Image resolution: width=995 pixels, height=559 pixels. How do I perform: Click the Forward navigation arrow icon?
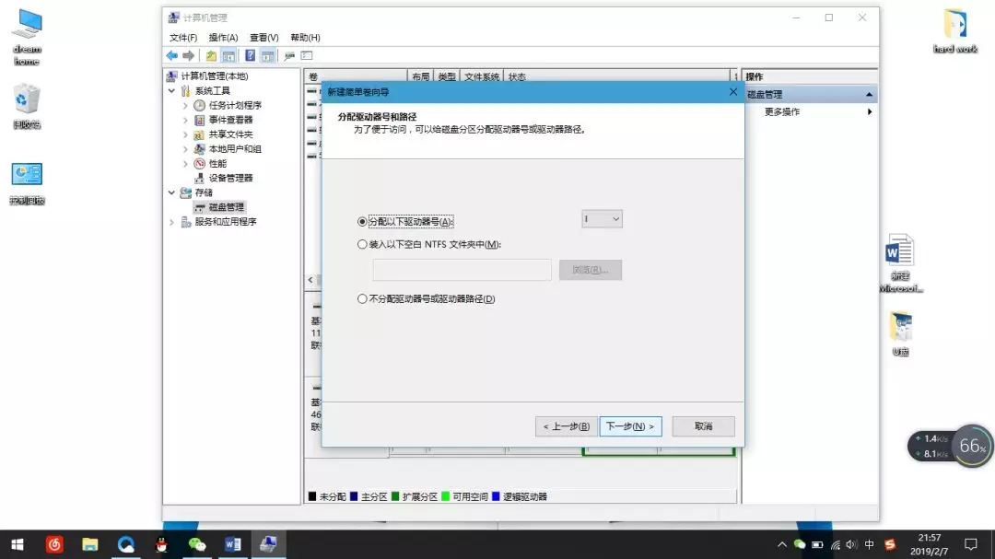click(x=188, y=55)
